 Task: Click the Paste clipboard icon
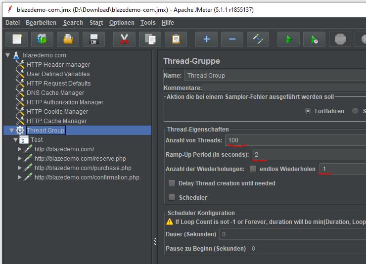click(175, 39)
